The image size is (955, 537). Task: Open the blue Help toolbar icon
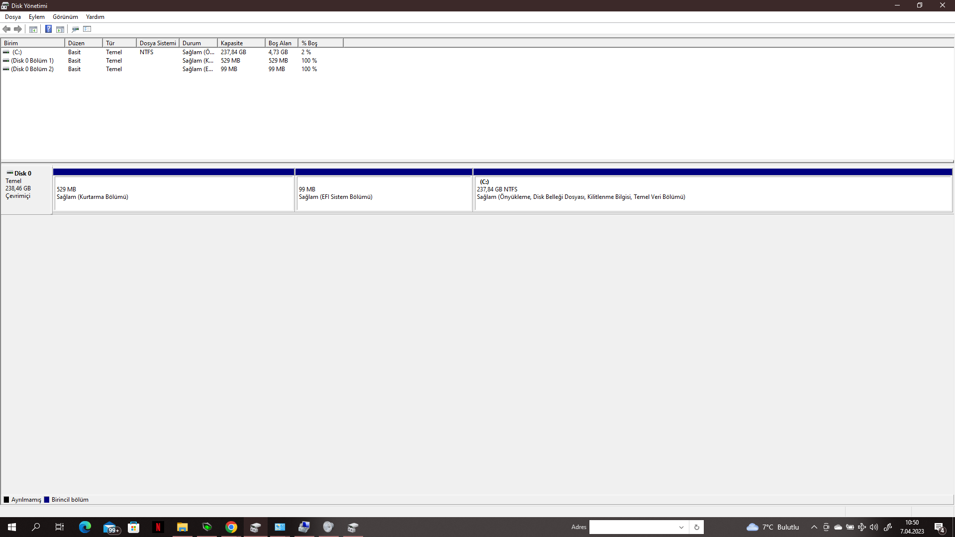point(48,29)
